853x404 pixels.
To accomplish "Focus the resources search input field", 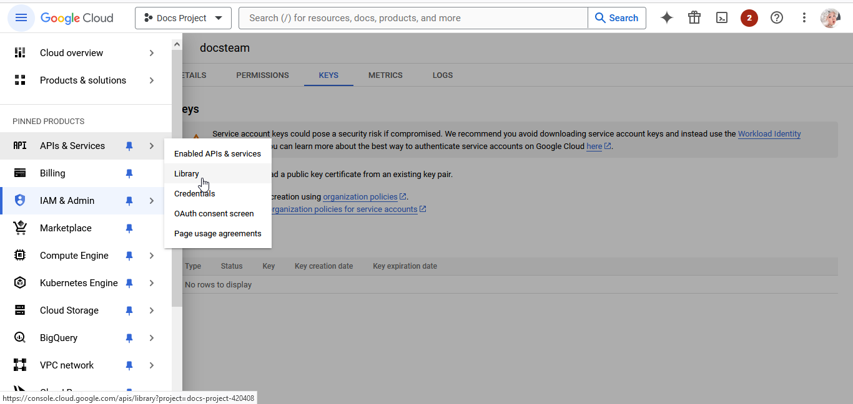I will 413,18.
